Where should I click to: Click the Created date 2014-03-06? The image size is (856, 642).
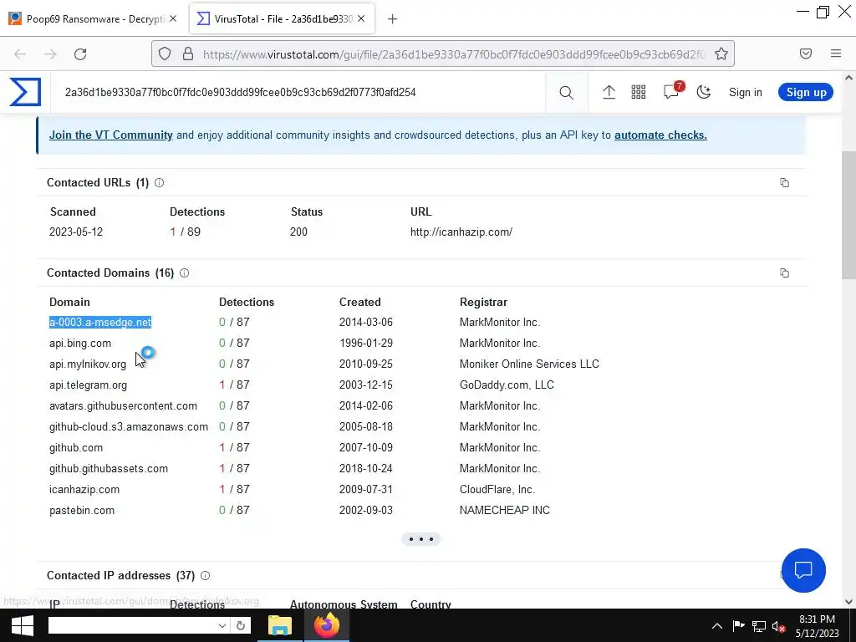coord(366,322)
